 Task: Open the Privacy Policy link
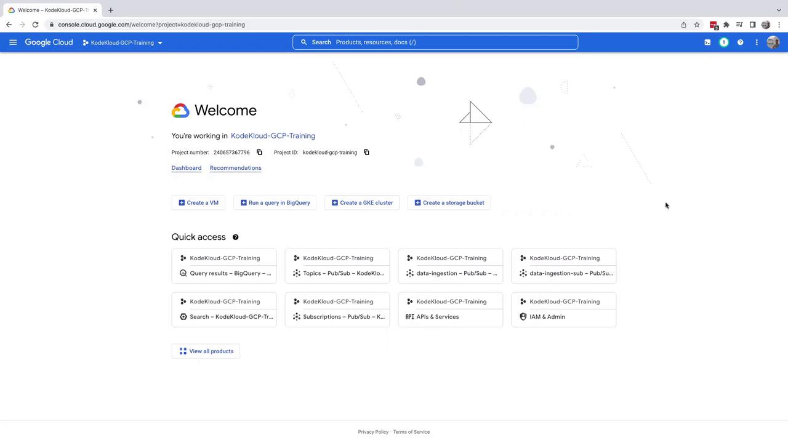[373, 432]
